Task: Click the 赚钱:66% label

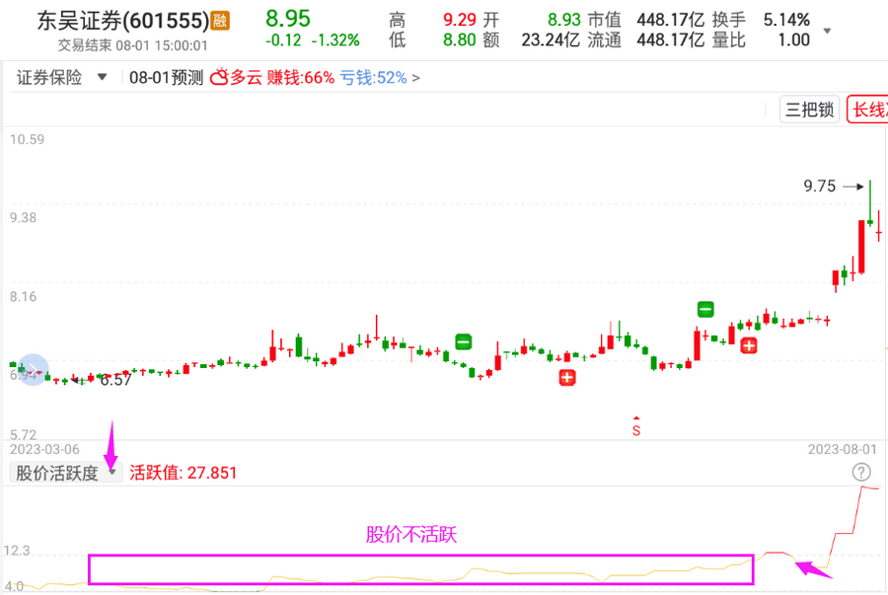Action: coord(301,78)
